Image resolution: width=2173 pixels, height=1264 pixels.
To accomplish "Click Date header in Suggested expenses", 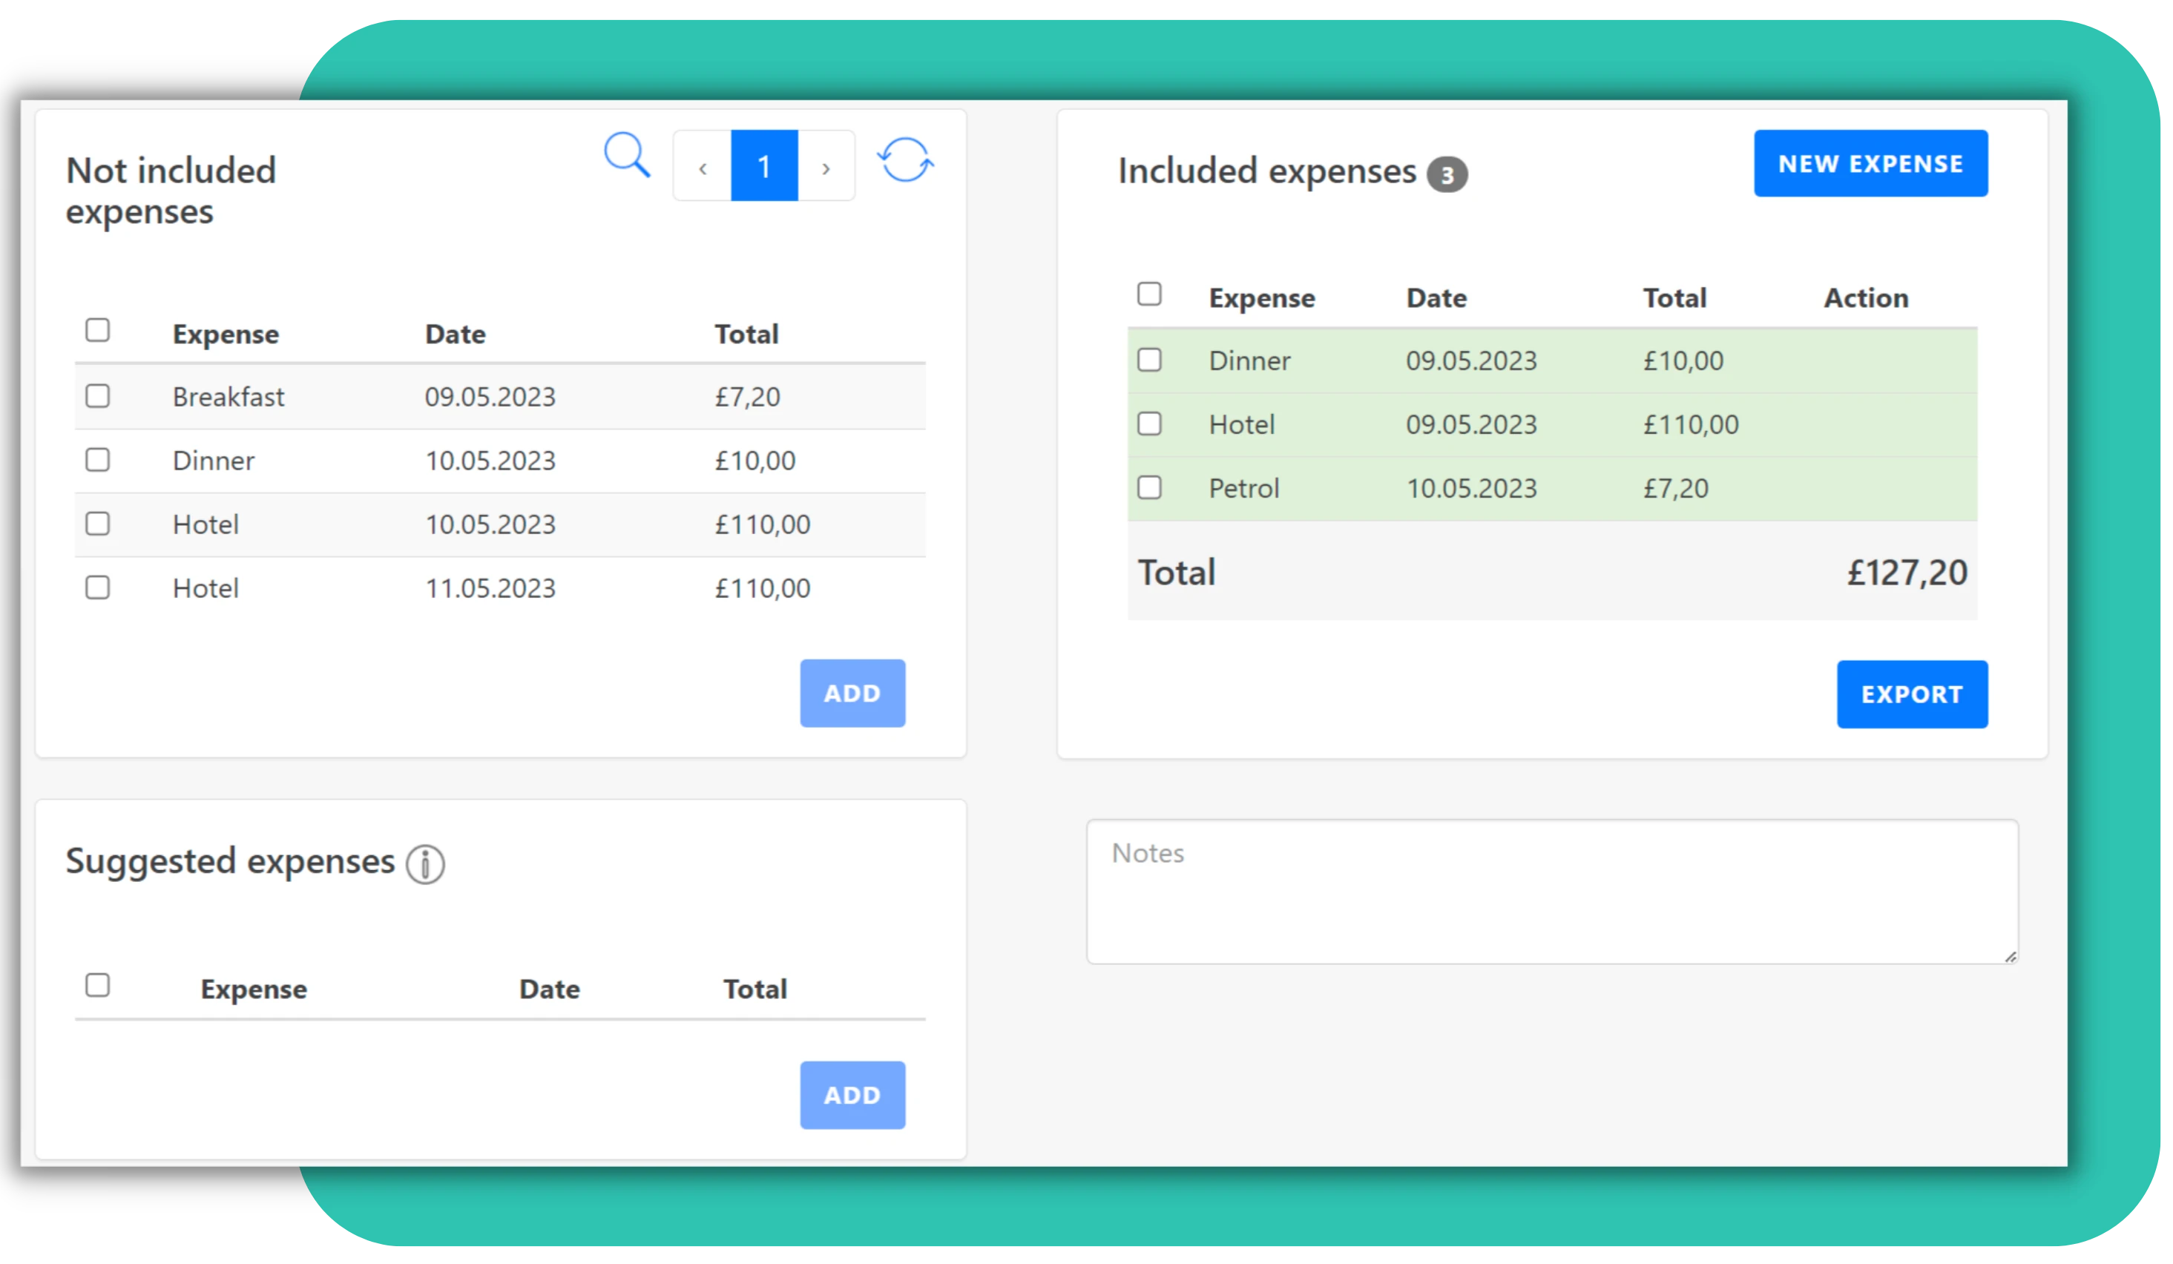I will [x=549, y=989].
